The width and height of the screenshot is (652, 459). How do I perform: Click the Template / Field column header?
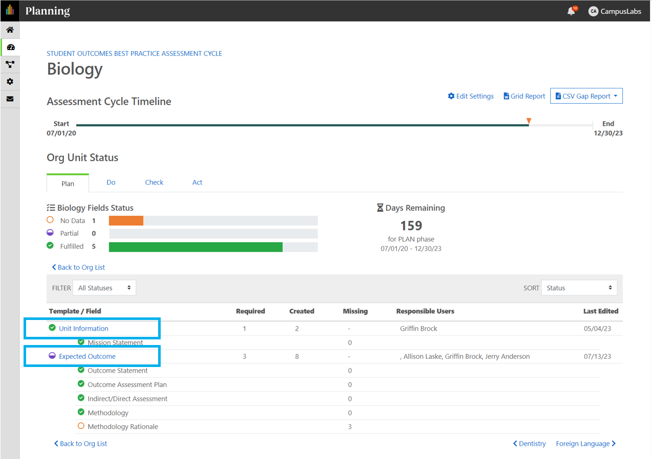[75, 311]
